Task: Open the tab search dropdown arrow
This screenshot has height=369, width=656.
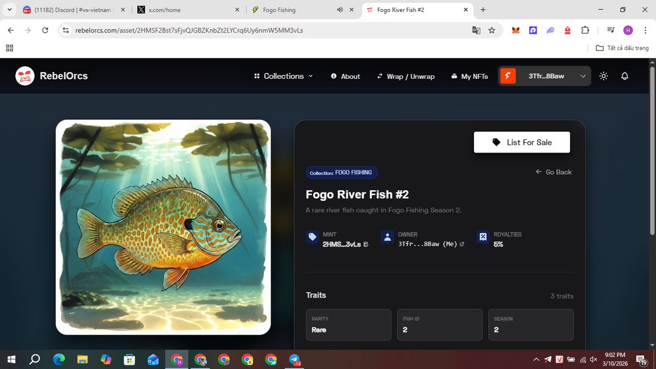Action: click(9, 10)
